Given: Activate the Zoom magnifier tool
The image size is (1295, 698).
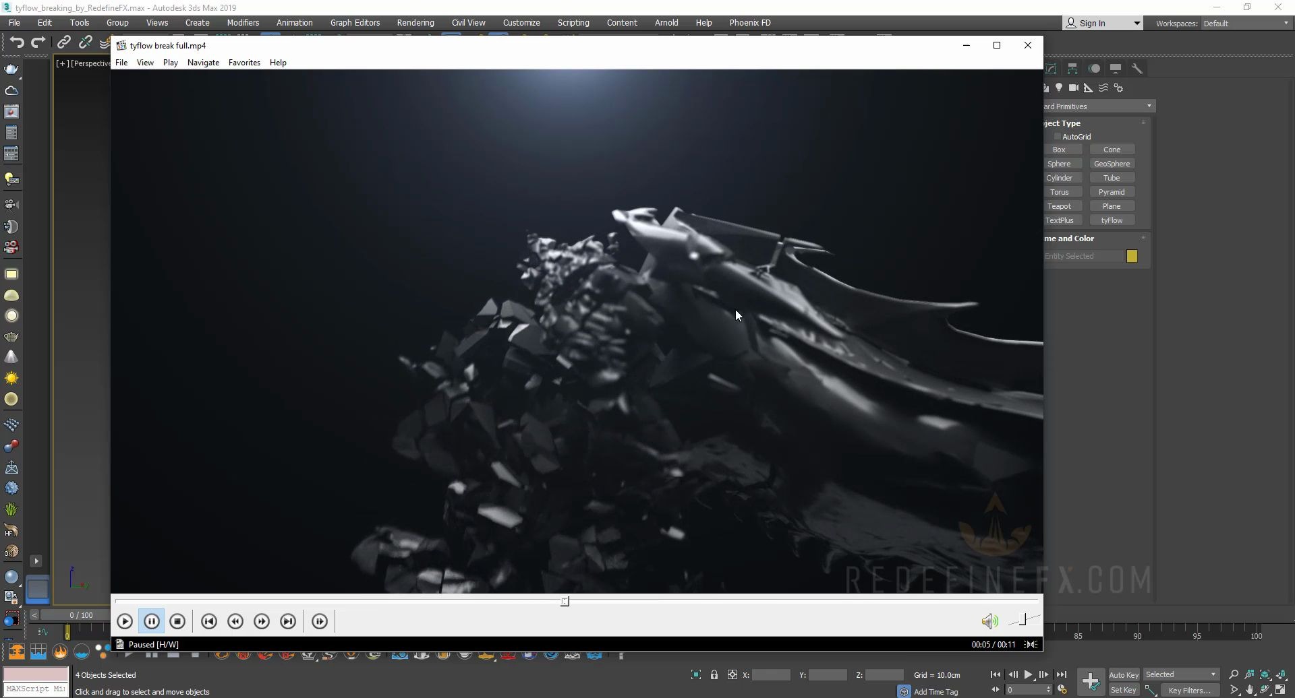Looking at the screenshot, I should 1234,674.
